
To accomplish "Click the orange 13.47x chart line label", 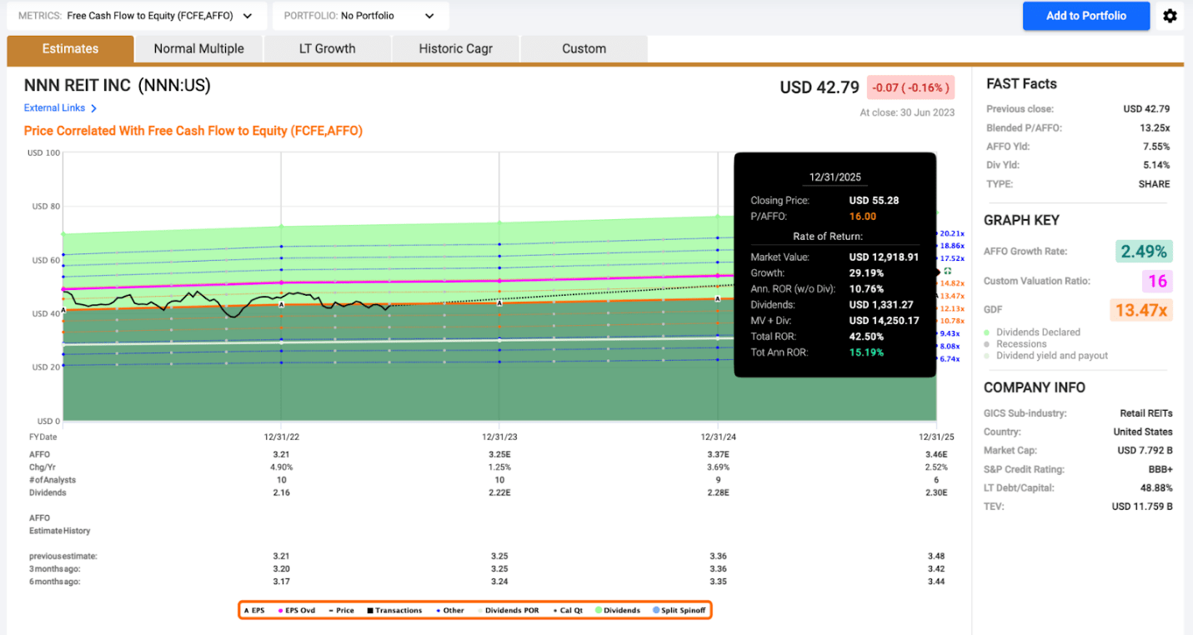I will pos(951,297).
